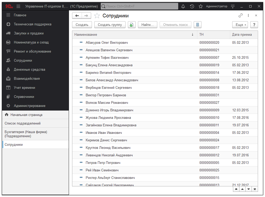Open the service settings dropdown near Администратор
This screenshot has width=265, height=197.
233,6
